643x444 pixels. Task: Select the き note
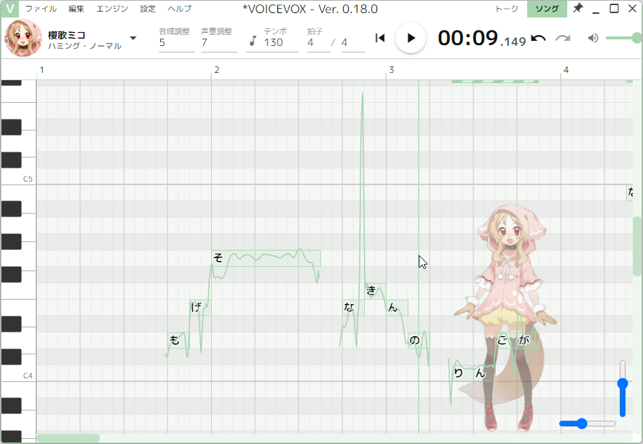(x=375, y=291)
